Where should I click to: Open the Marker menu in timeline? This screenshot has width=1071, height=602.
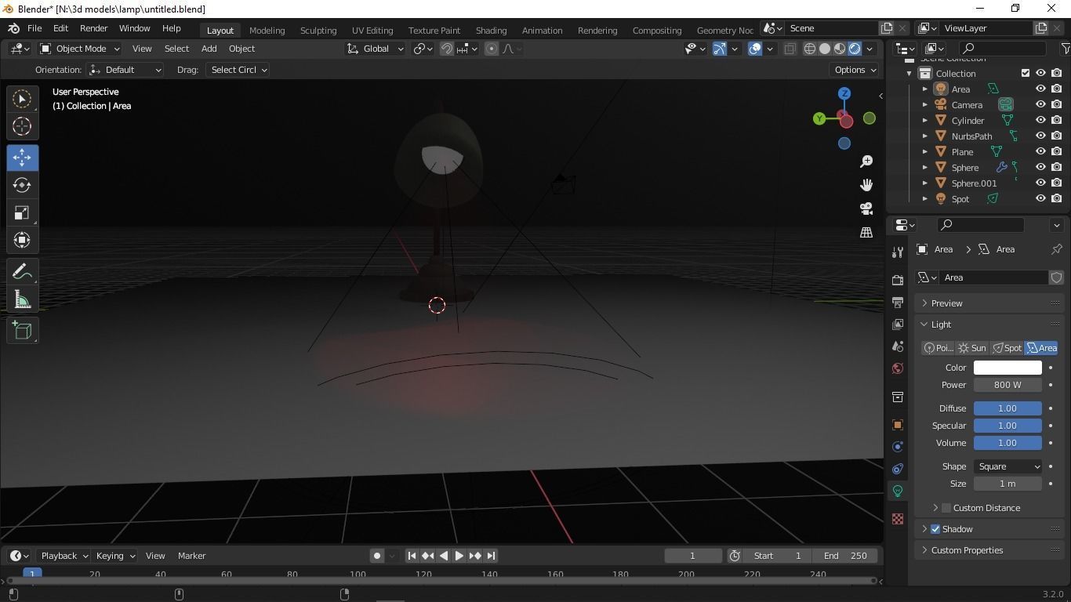click(192, 556)
